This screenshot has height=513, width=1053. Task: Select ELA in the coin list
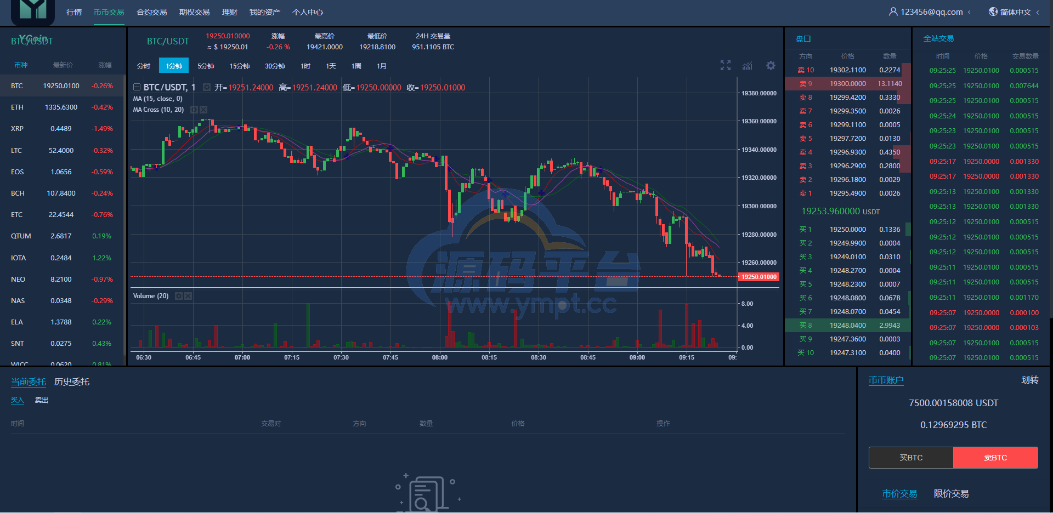click(x=63, y=322)
